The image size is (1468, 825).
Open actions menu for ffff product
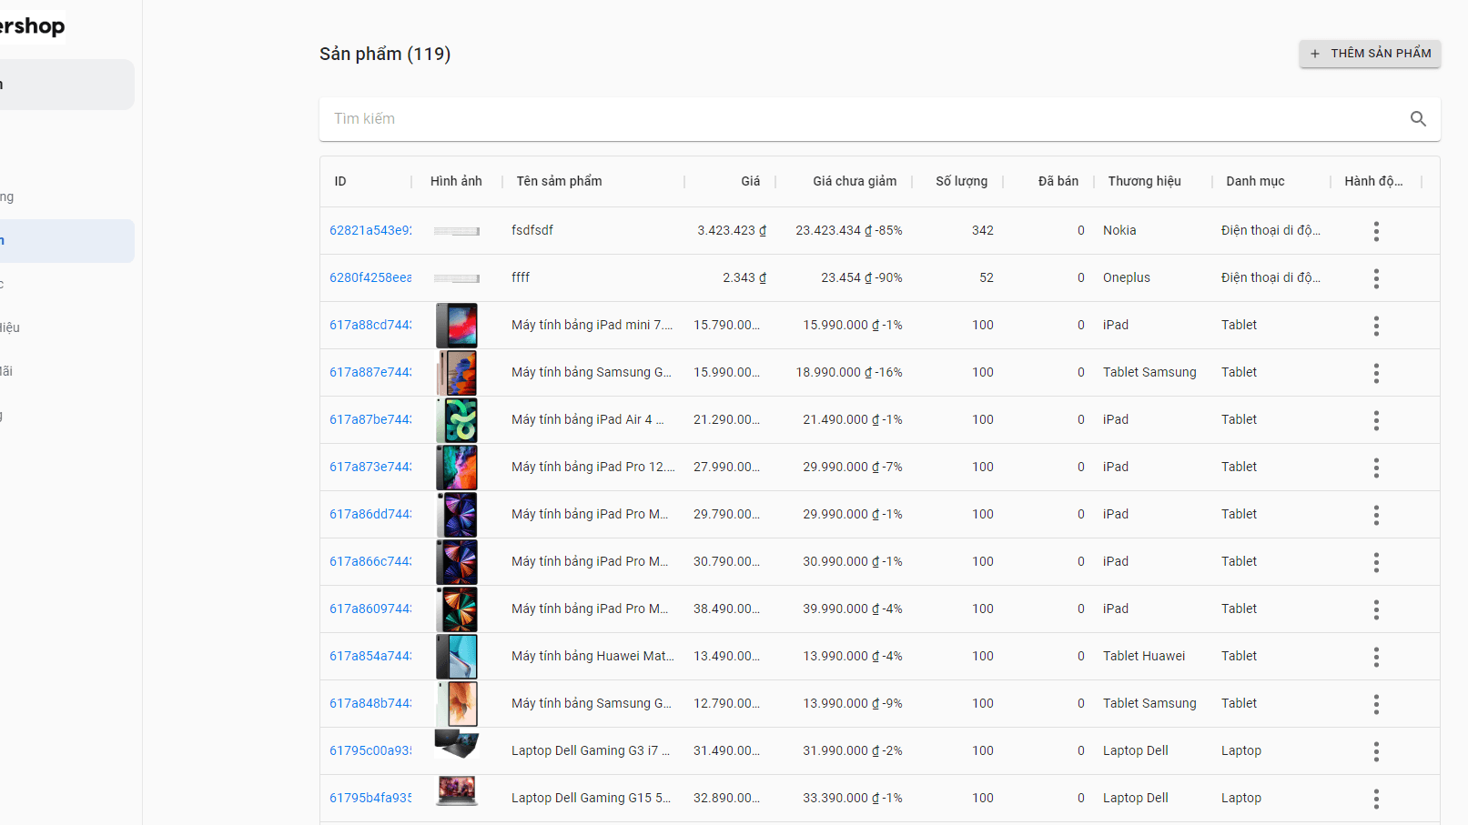coord(1375,278)
